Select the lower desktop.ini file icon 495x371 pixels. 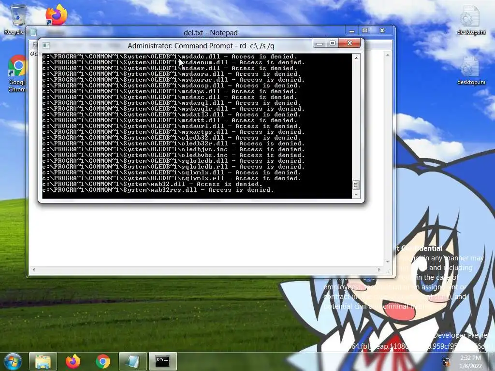(x=471, y=70)
